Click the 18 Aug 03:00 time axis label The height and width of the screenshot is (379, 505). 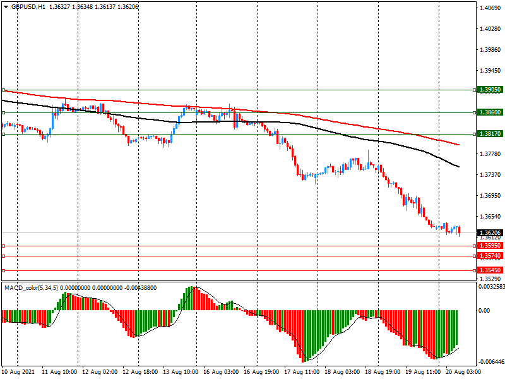[x=342, y=372]
